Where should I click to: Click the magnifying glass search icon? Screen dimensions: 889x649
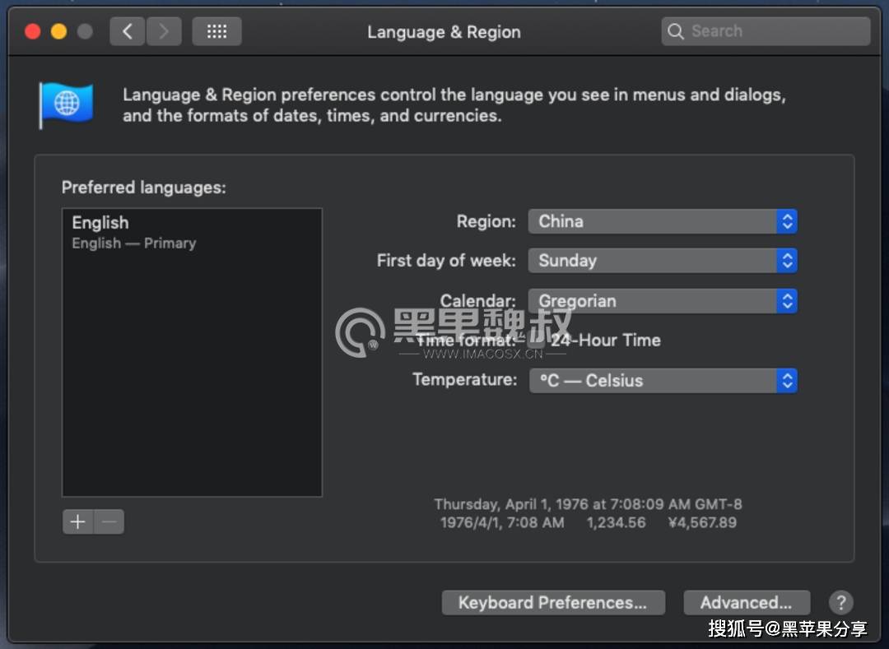click(x=676, y=32)
